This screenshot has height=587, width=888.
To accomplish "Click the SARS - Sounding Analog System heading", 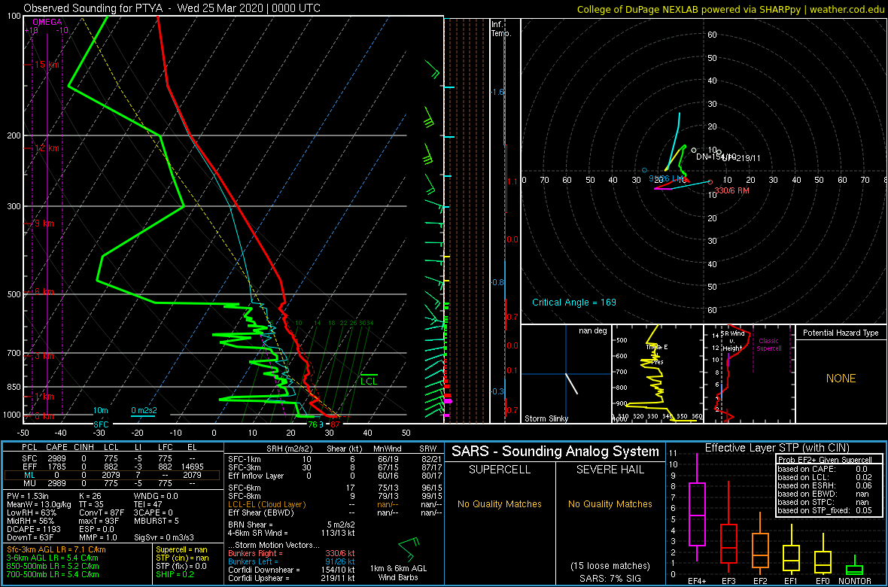I will click(x=555, y=452).
